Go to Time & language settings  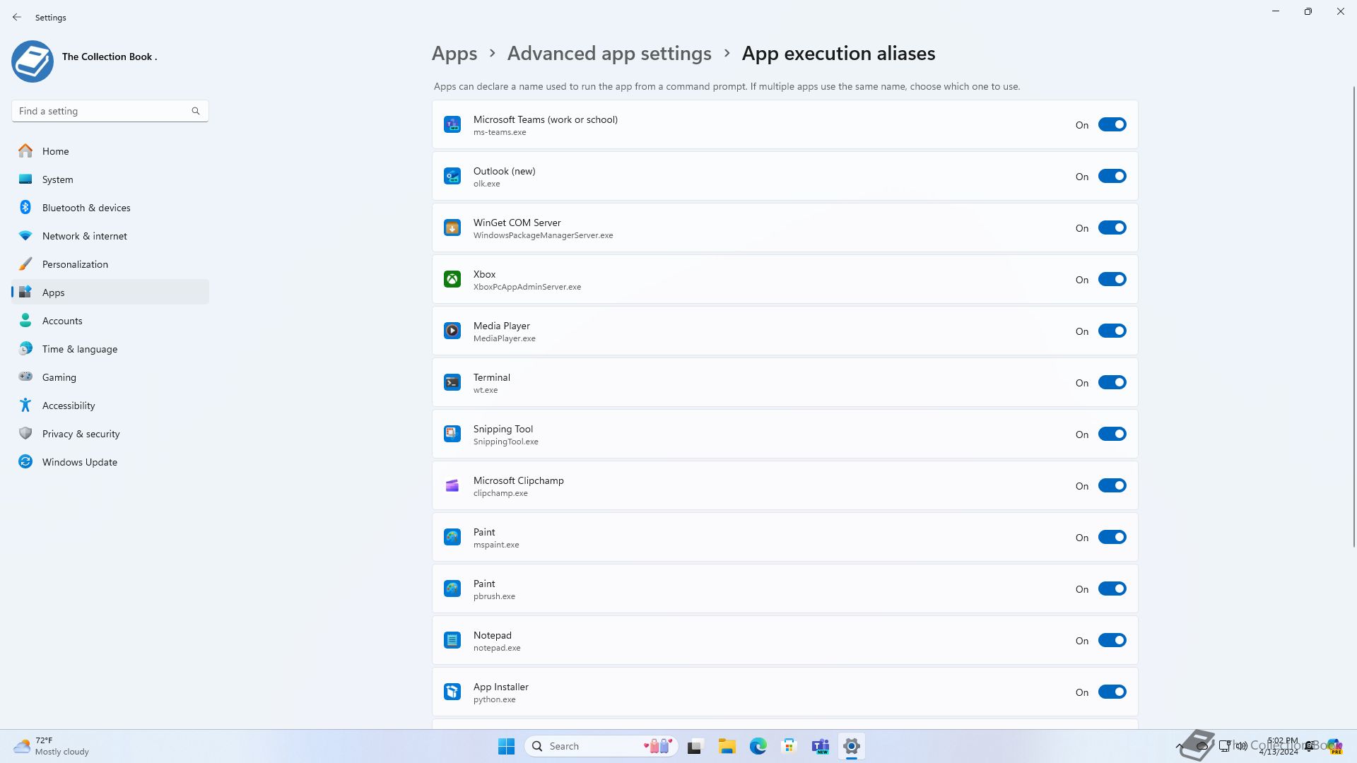pyautogui.click(x=110, y=349)
